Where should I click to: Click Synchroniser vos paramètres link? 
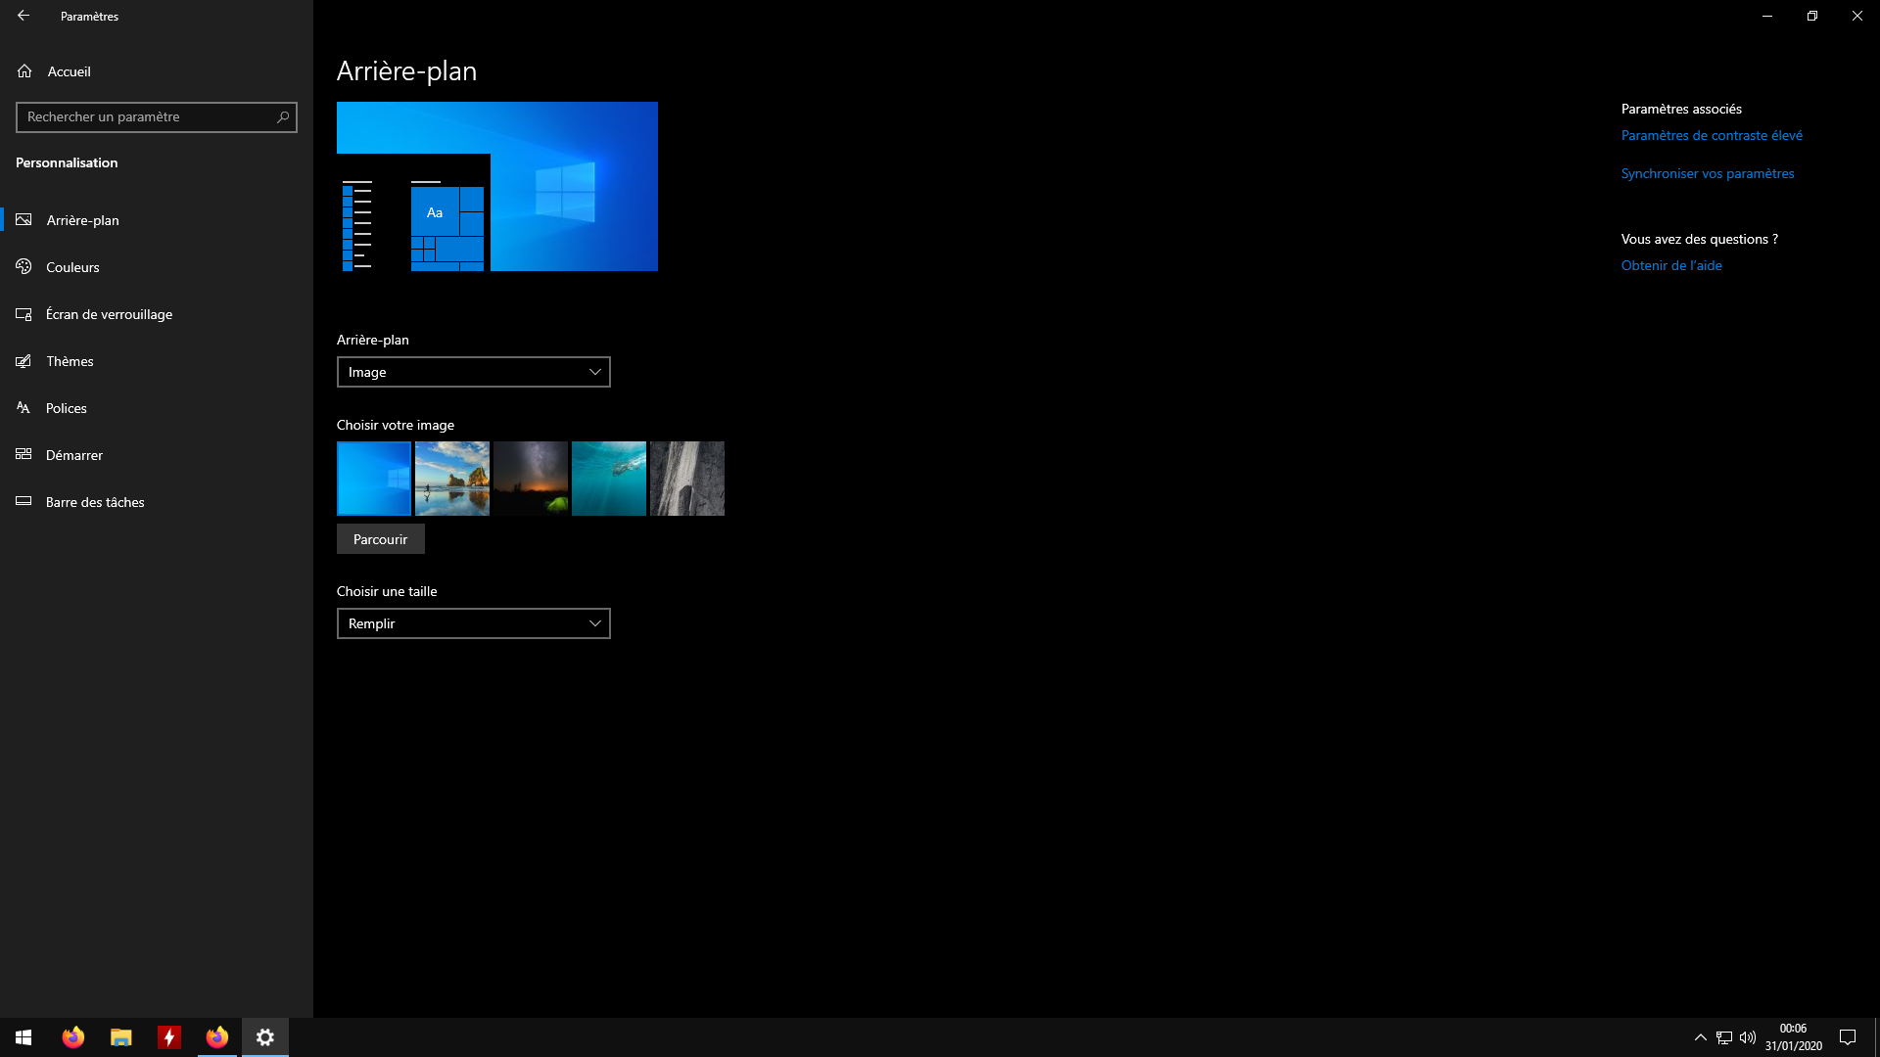pos(1707,174)
